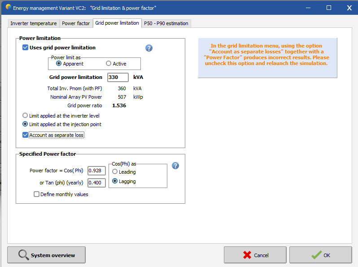
Task: Open the Power factor tab
Action: (76, 23)
